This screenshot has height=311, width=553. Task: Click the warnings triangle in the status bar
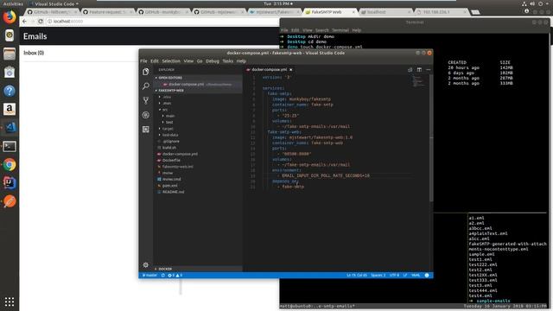pos(179,275)
